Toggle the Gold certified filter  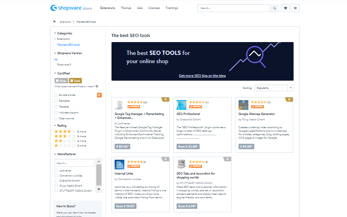point(76,81)
